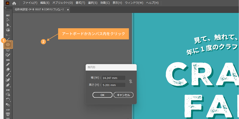Select the Polygon tool
239x119 pixels.
coord(8,50)
